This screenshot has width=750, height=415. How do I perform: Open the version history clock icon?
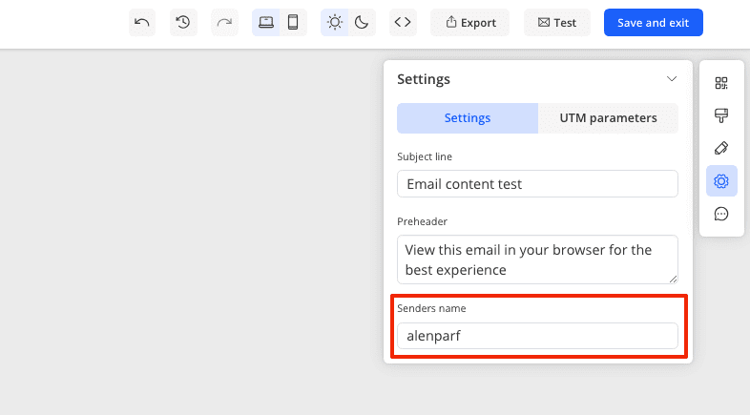(x=183, y=23)
